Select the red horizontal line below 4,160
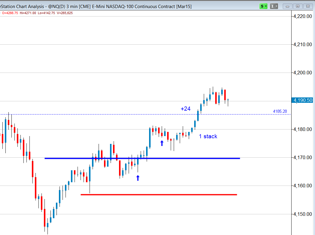 click(x=159, y=195)
